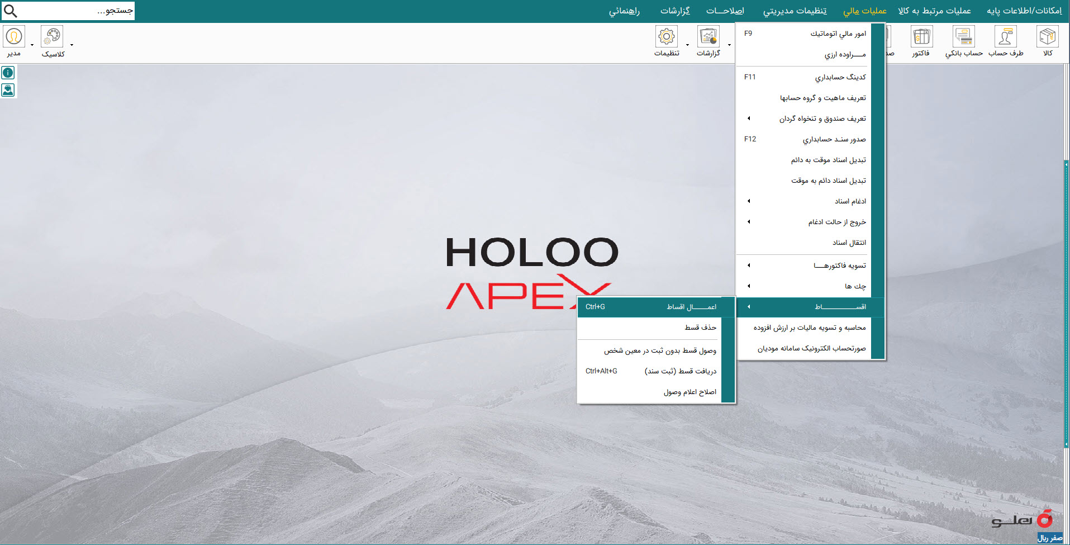Open the عملیات مالی menu
Image resolution: width=1070 pixels, height=545 pixels.
864,11
